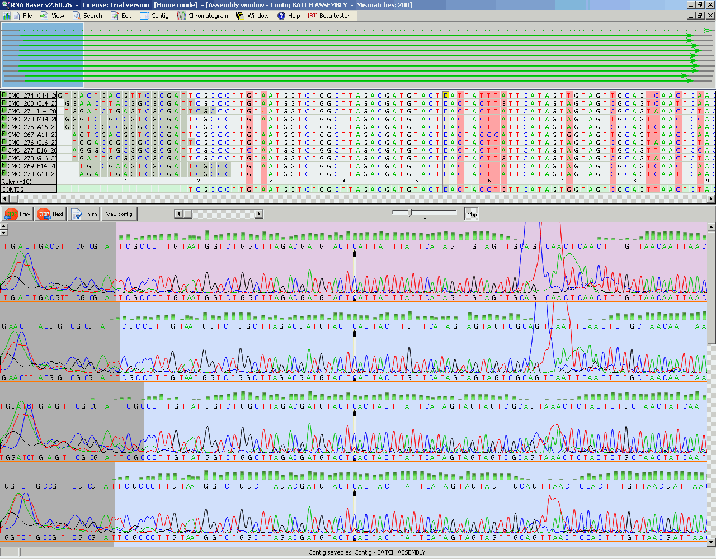Open Help question mark icon
This screenshot has height=559, width=716.
coord(281,16)
